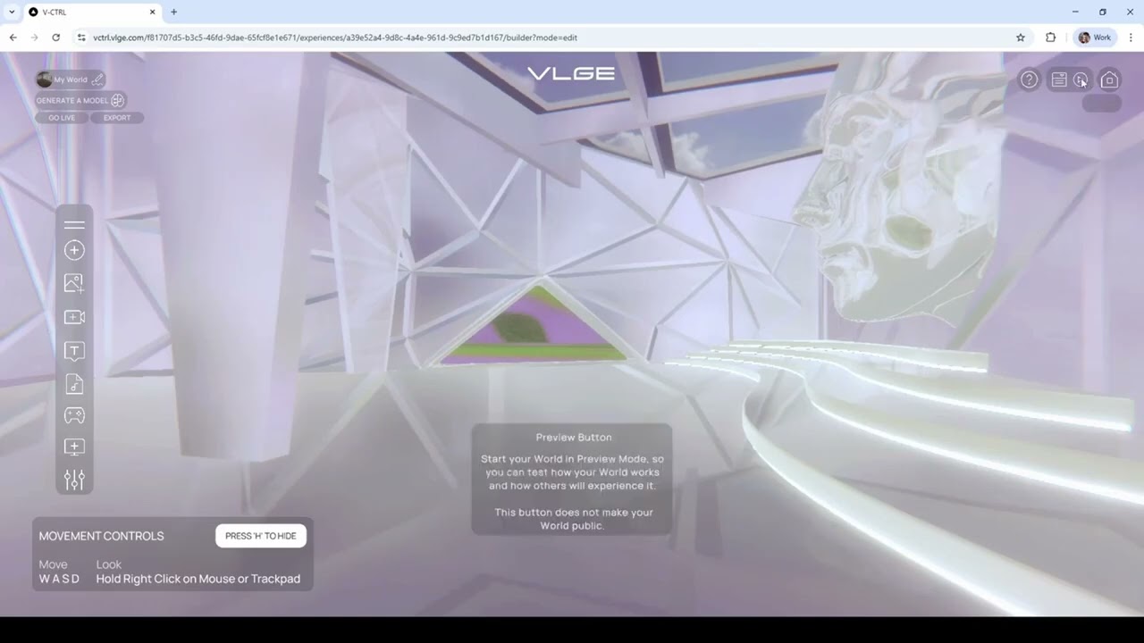Bookmark the page with the star icon

point(1020,38)
